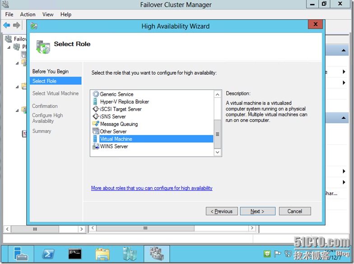This screenshot has height=264, width=354.
Task: Open File Explorer from the taskbar
Action: (x=102, y=254)
